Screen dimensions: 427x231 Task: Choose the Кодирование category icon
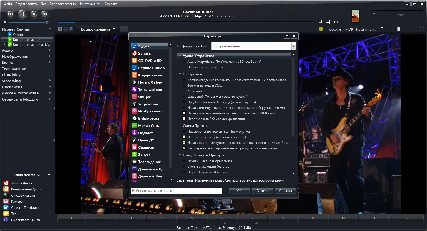(135, 75)
